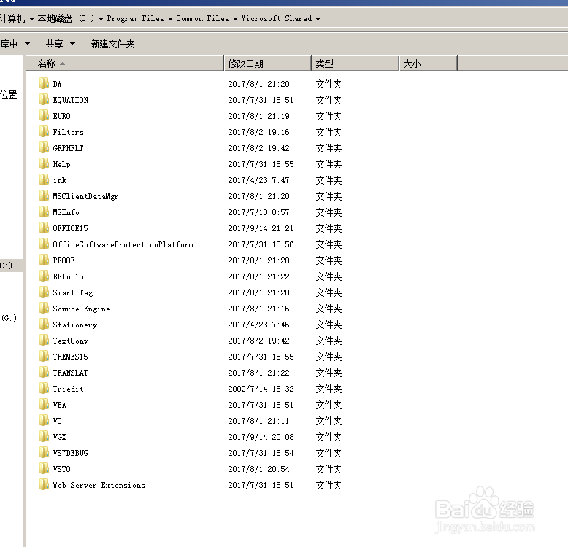This screenshot has height=547, width=568.
Task: Click the OfficeSoftwareProtectionPlatform folder icon
Action: pyautogui.click(x=44, y=244)
